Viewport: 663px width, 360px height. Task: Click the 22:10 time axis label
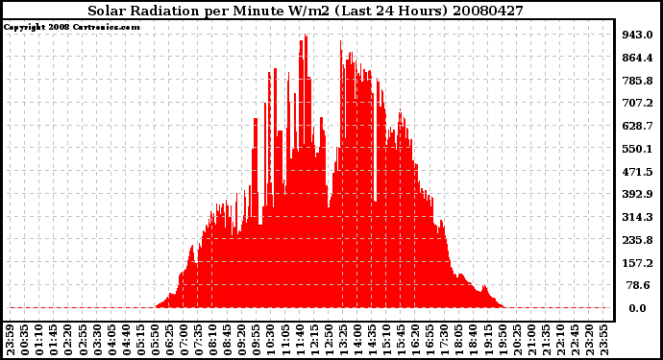[559, 340]
